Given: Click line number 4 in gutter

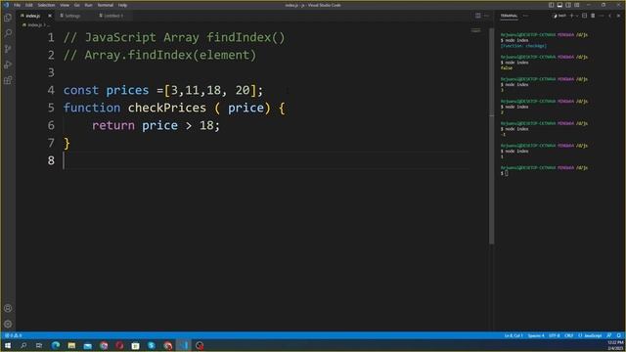Looking at the screenshot, I should click(51, 90).
